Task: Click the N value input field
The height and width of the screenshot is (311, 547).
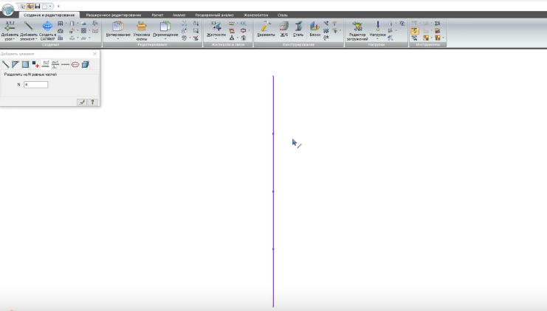Action: (x=35, y=85)
